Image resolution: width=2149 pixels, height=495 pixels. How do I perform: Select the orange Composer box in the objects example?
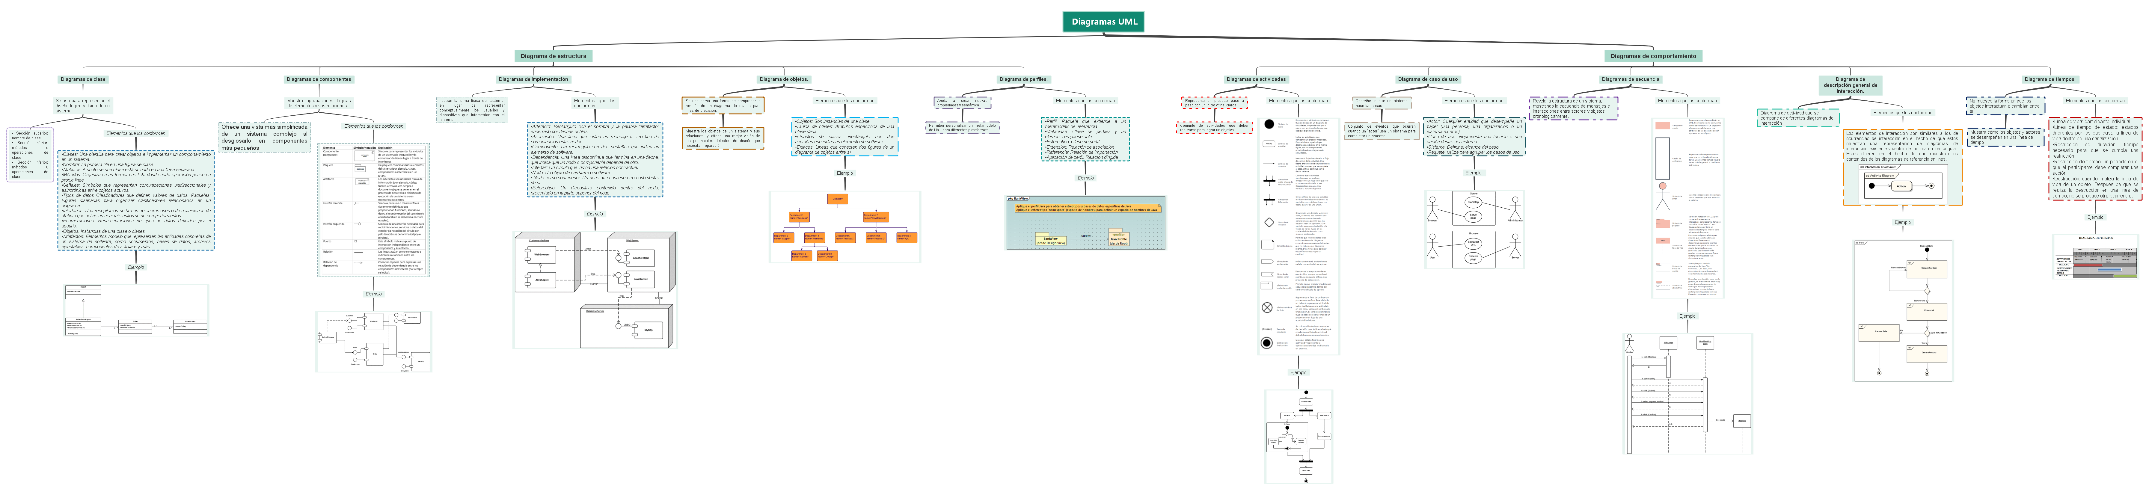(838, 199)
